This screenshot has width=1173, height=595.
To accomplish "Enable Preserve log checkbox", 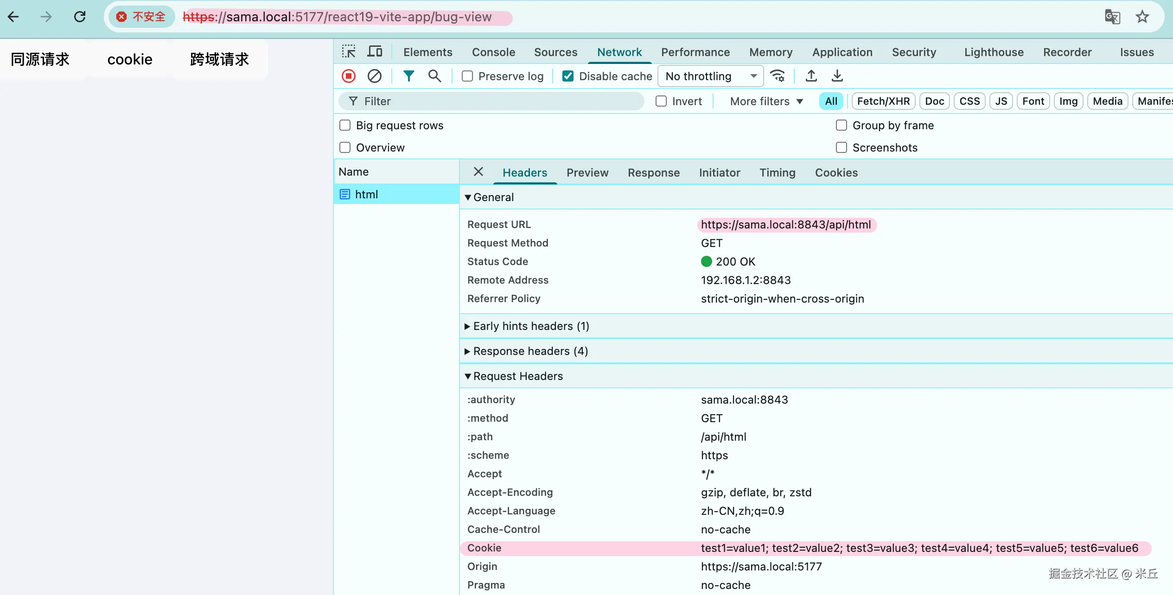I will pyautogui.click(x=467, y=76).
